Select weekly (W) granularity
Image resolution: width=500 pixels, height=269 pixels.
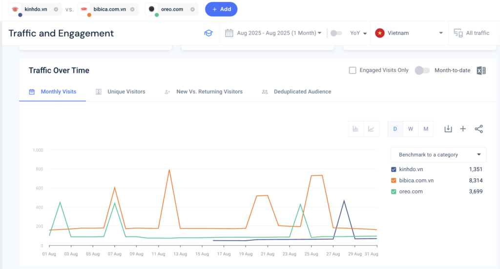[410, 129]
